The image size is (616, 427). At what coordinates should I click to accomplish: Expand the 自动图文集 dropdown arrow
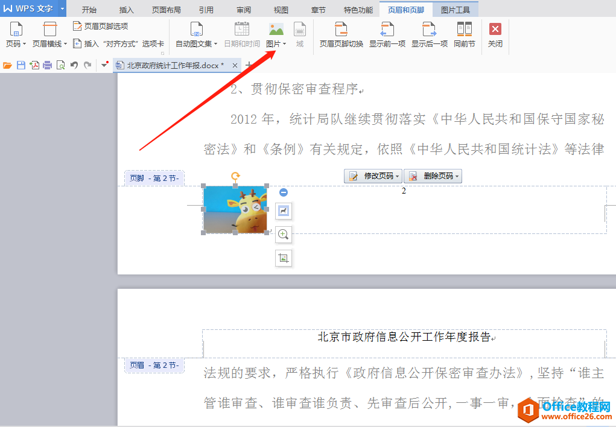click(x=215, y=44)
